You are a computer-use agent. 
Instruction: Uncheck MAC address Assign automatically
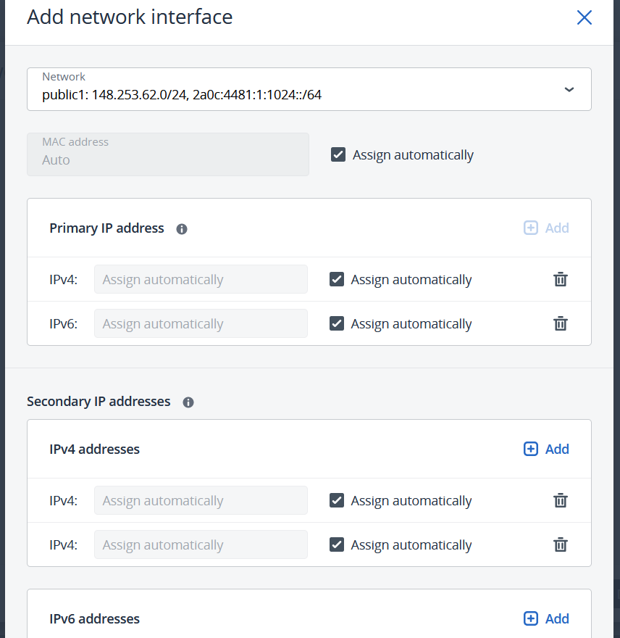(x=338, y=154)
